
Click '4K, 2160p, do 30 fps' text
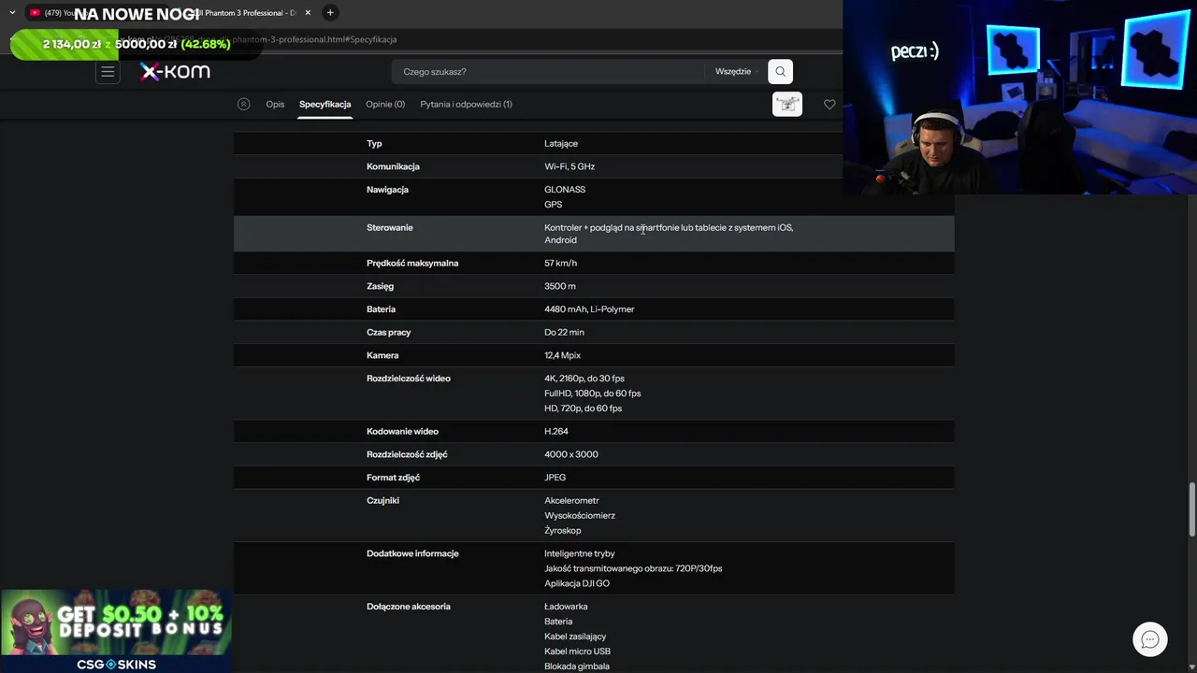click(584, 379)
